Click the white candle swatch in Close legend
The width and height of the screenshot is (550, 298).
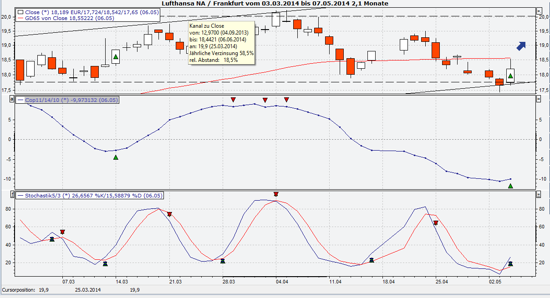[21, 12]
